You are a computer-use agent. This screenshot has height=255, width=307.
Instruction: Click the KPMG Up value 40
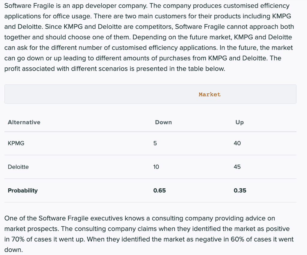(237, 143)
